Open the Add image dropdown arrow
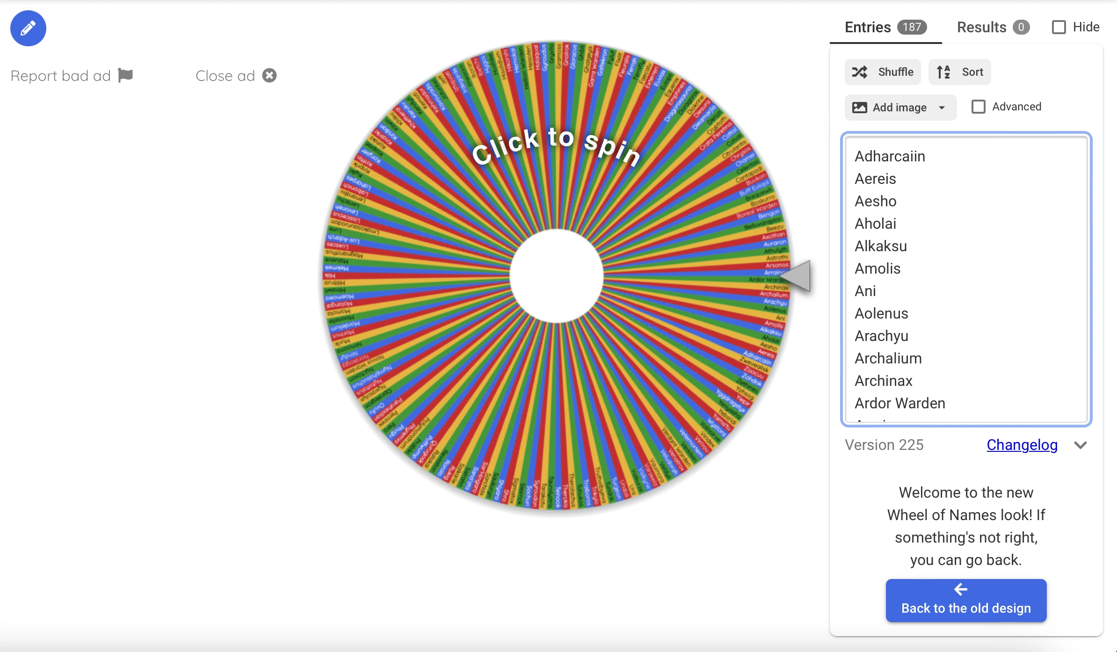 [x=942, y=108]
